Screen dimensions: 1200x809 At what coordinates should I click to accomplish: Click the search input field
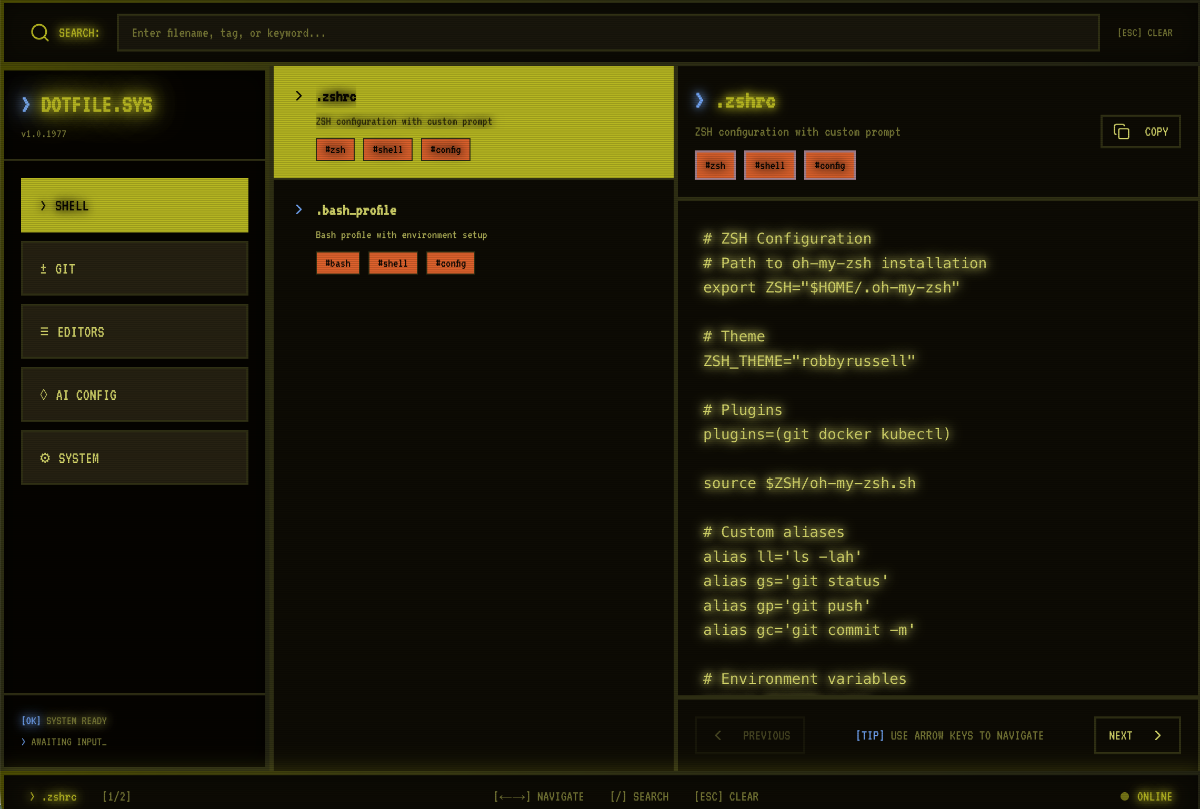[607, 32]
